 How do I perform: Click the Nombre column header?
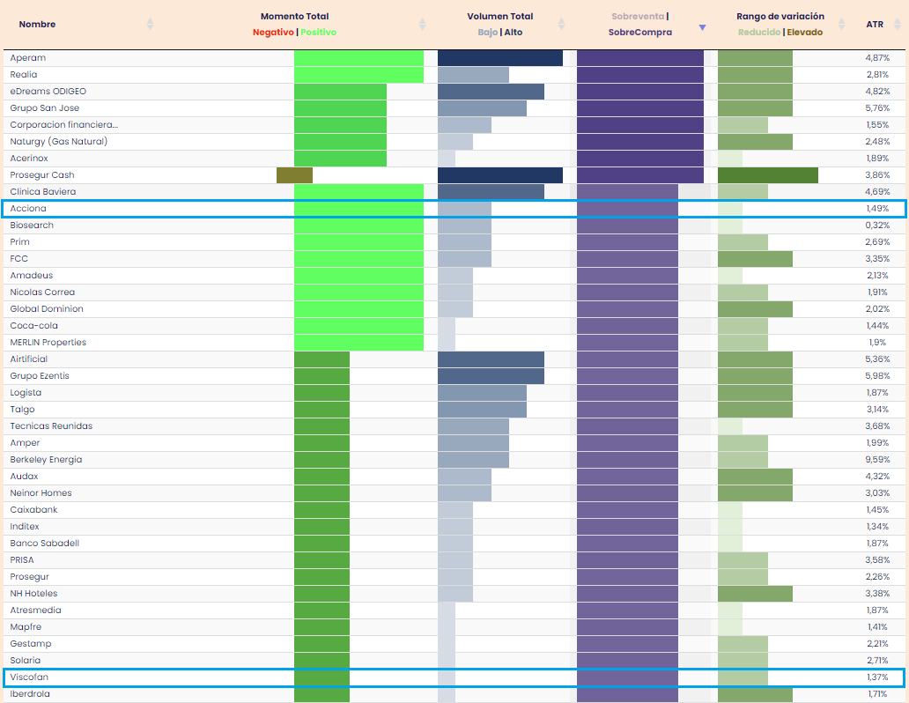click(37, 25)
